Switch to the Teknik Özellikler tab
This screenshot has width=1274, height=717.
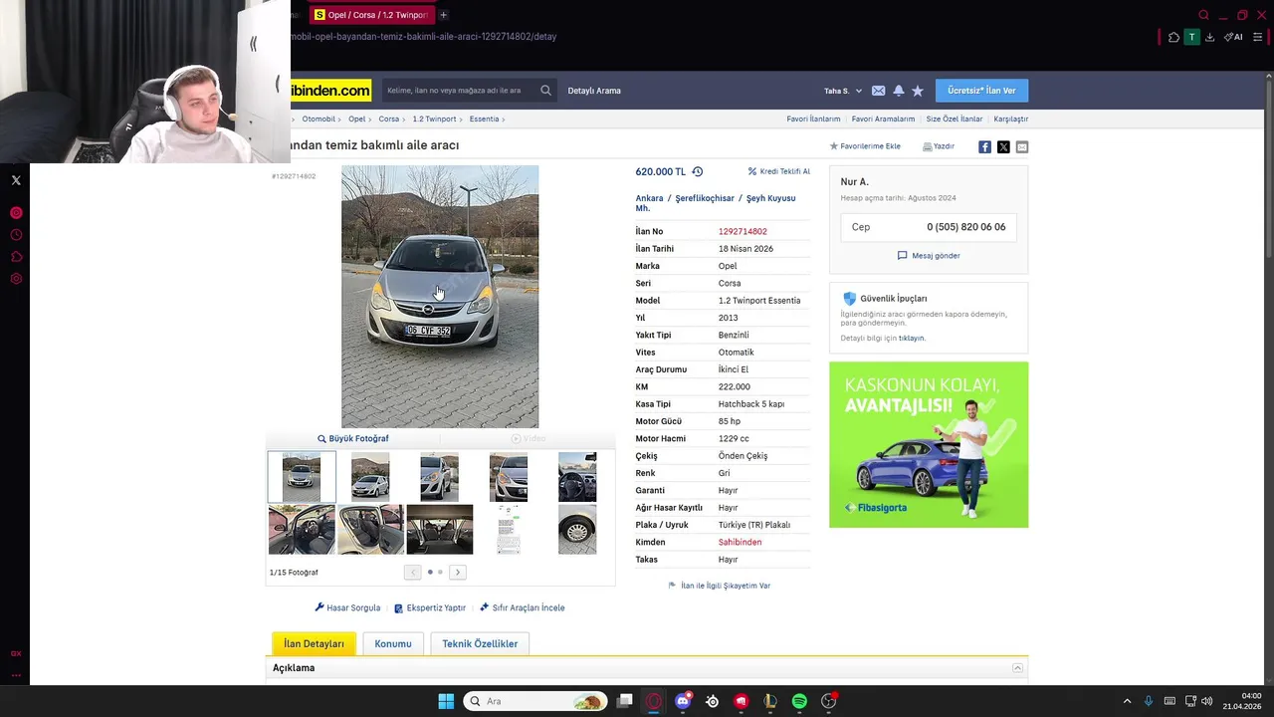[x=480, y=643]
